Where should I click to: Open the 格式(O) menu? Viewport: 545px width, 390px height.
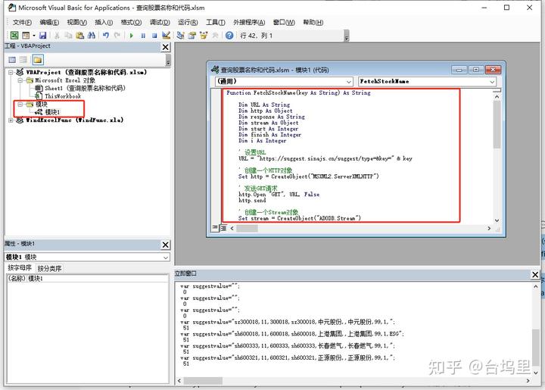131,22
